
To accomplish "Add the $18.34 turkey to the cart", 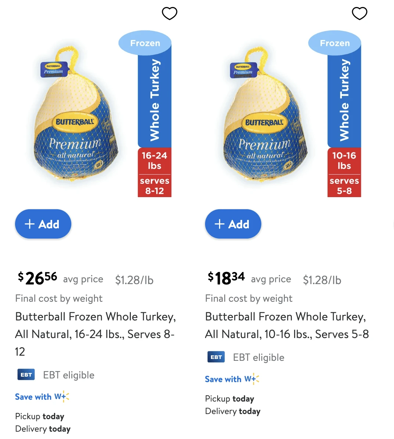I will pyautogui.click(x=233, y=224).
